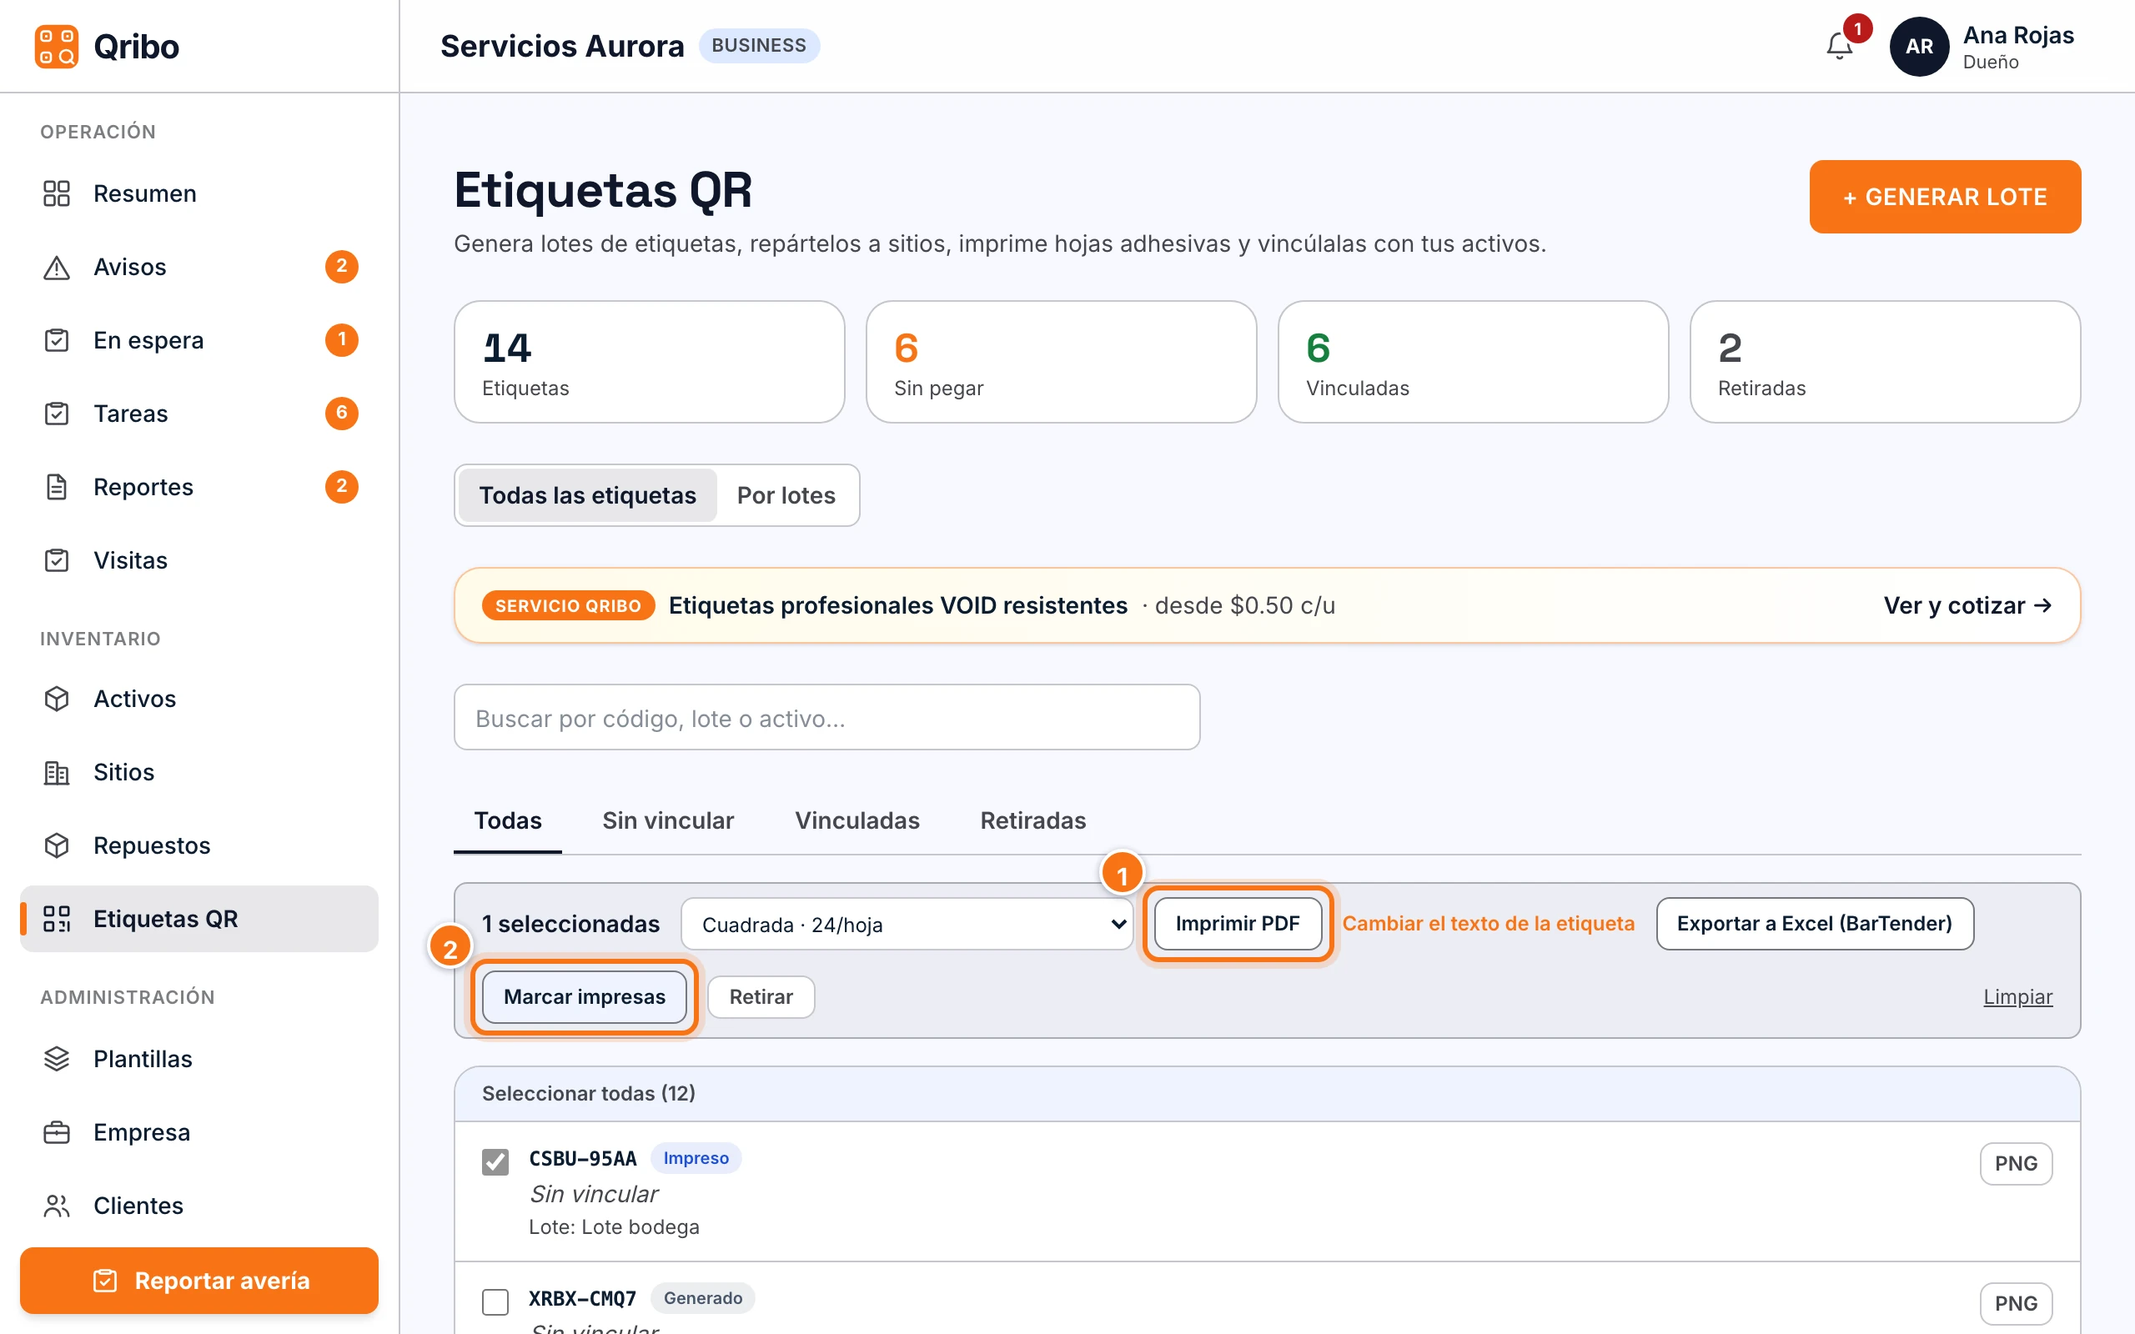2135x1334 pixels.
Task: Open Cambiar el texto de la etiqueta link
Action: (1489, 924)
